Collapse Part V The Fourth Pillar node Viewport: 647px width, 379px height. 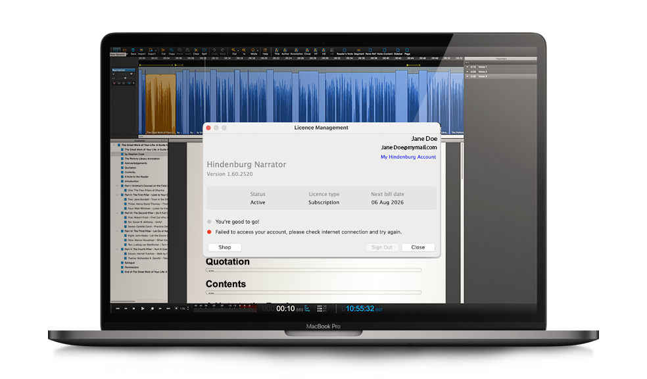click(x=118, y=249)
